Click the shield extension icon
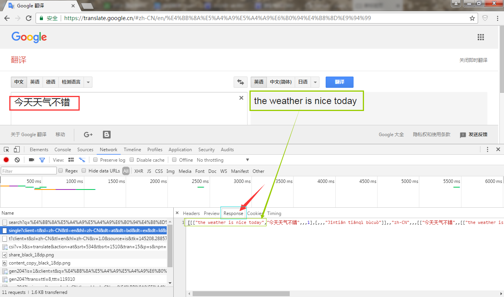This screenshot has height=297, width=504. [485, 18]
